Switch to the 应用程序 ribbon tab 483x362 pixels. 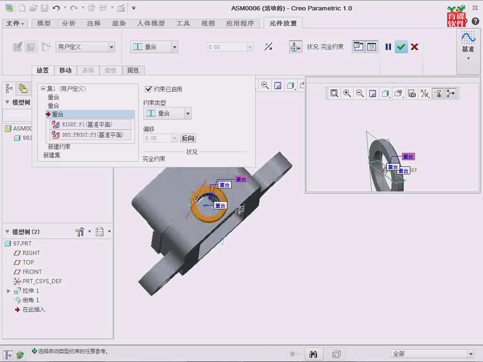pyautogui.click(x=240, y=24)
